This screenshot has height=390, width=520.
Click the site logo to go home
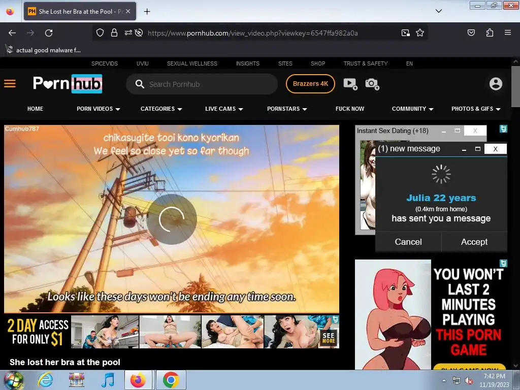[x=68, y=84]
